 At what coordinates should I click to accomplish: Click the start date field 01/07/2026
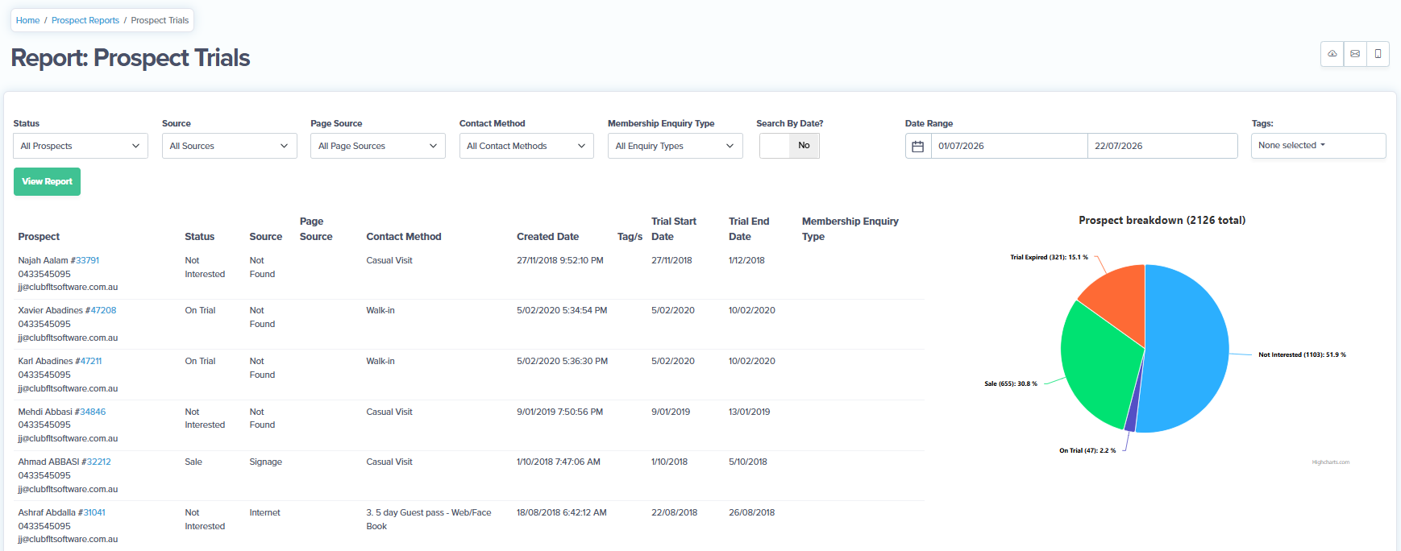pos(1008,146)
